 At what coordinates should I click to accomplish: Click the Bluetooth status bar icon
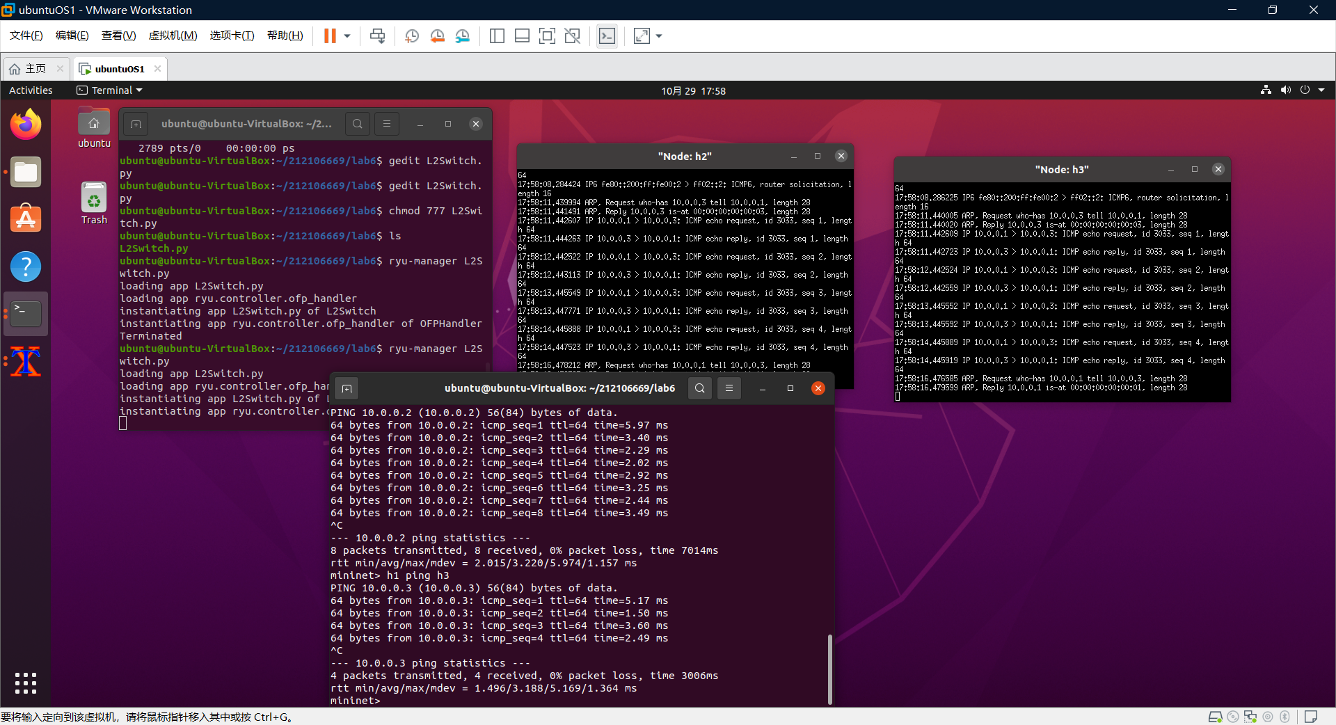point(1285,717)
